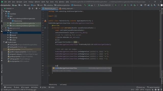This screenshot has width=163, height=91.
Task: Collapse the app module tree node
Action: point(4,11)
